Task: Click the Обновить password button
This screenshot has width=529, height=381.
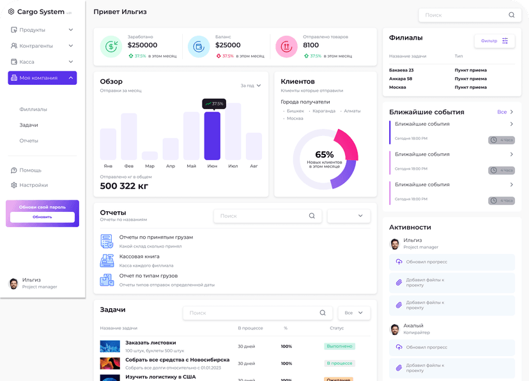Action: (42, 217)
